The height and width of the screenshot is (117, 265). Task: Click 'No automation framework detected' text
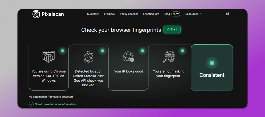tap(51, 97)
